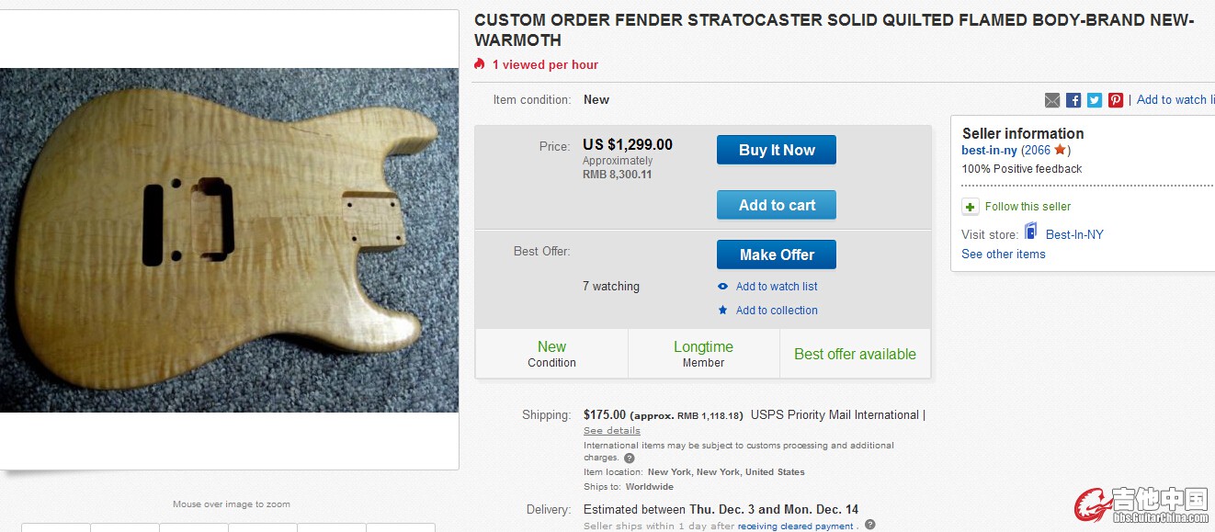1215x532 pixels.
Task: Tweet this listing via Twitter icon
Action: [1095, 100]
